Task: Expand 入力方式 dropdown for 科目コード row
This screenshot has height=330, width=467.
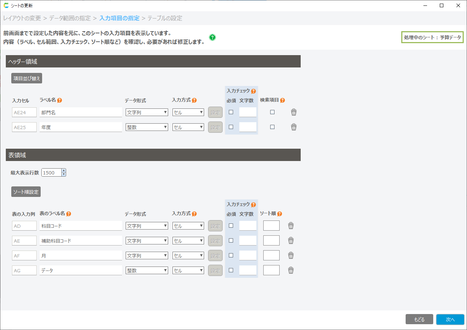Action: pyautogui.click(x=188, y=226)
